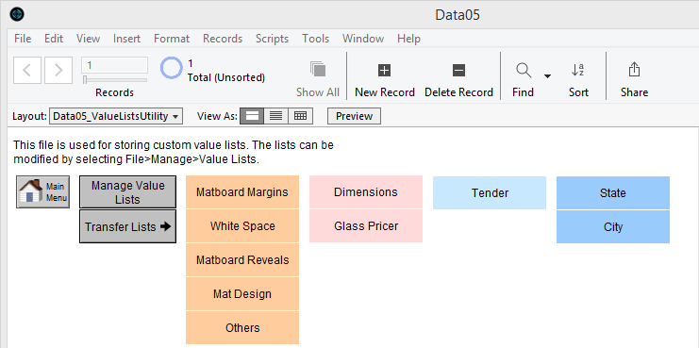This screenshot has height=348, width=699.
Task: Click the found set pie circle icon
Action: point(171,69)
